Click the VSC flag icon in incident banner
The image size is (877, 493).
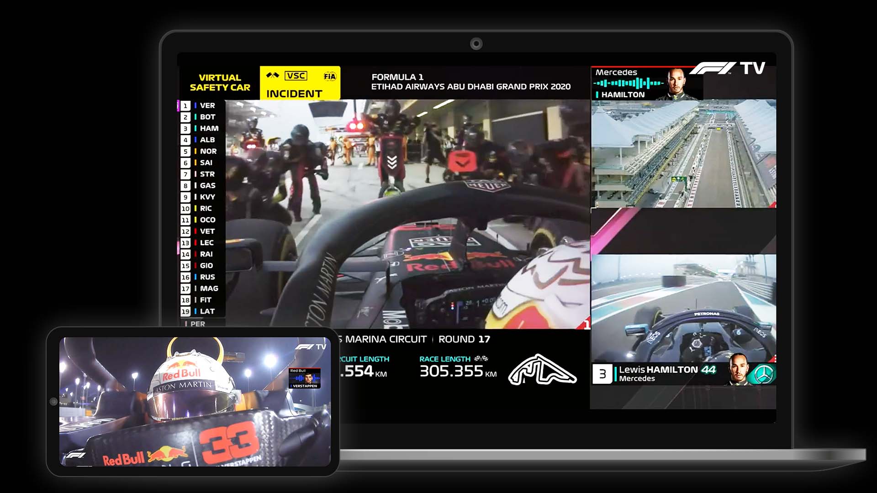tap(296, 76)
